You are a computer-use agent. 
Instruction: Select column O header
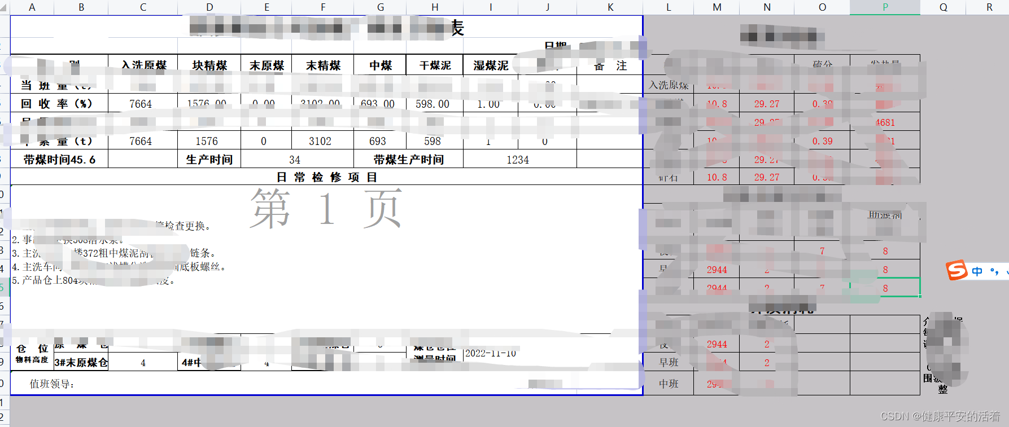point(822,7)
